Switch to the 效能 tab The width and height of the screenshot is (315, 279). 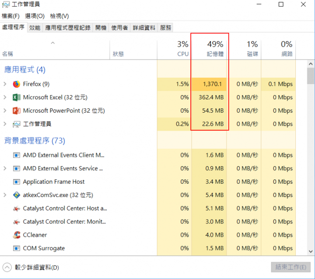[35, 28]
